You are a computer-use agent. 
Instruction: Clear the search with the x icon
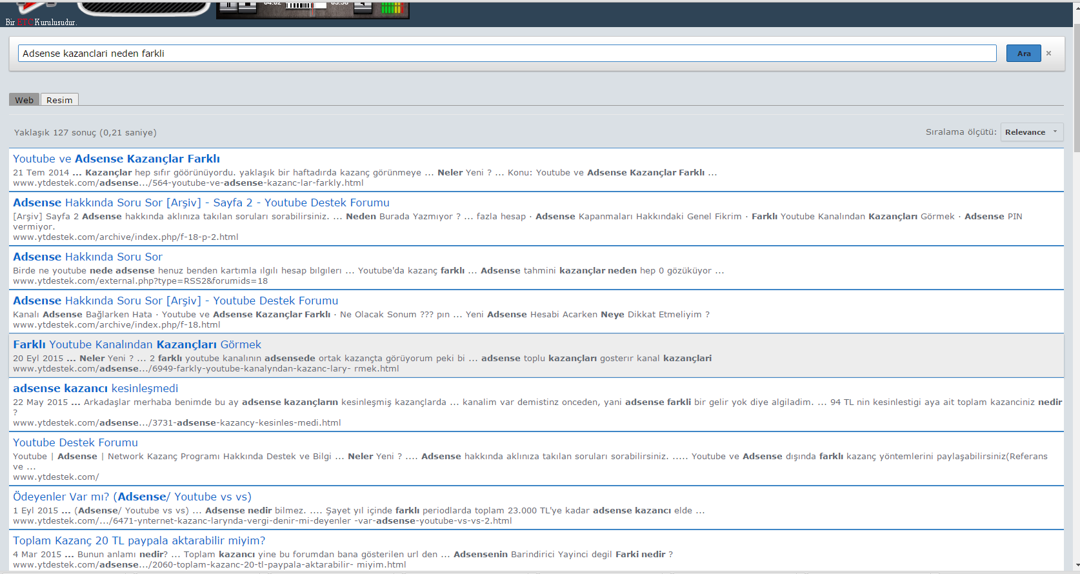(x=1049, y=54)
